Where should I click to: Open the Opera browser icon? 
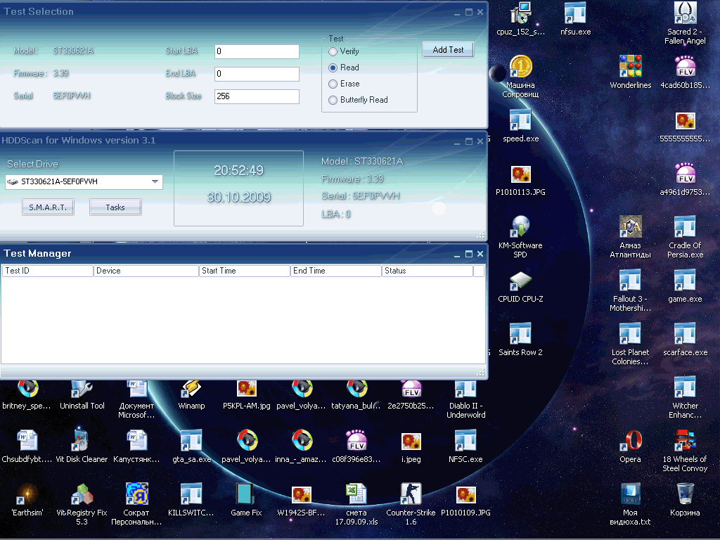[x=630, y=442]
